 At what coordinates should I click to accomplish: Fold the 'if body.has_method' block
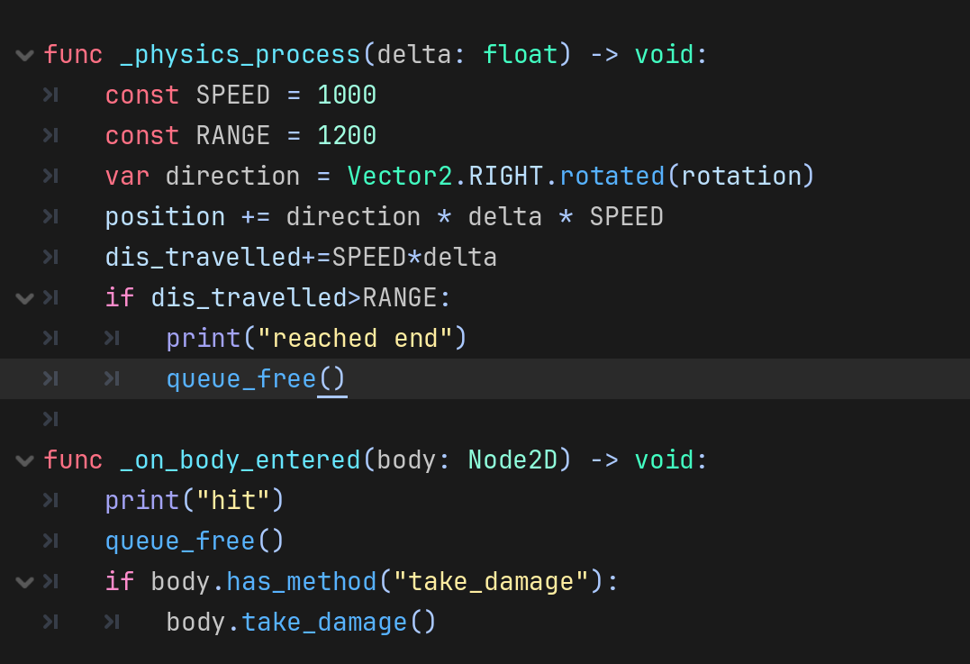pyautogui.click(x=24, y=582)
